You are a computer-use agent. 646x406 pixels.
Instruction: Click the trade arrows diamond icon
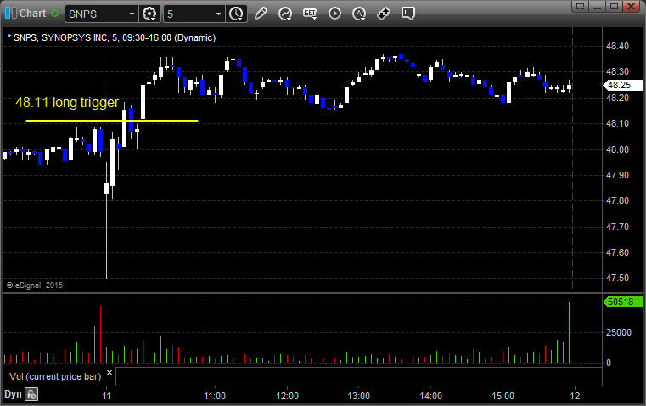pos(384,14)
